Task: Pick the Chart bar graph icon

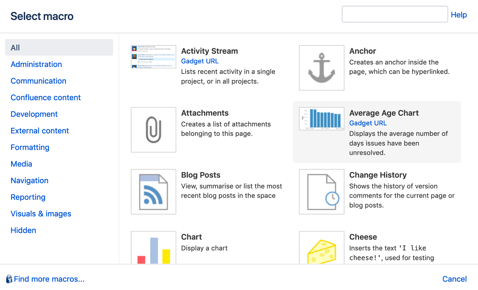Action: pyautogui.click(x=154, y=248)
